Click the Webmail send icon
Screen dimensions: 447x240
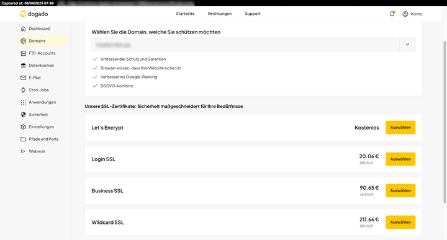24,151
